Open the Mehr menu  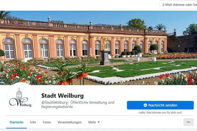click(94, 122)
